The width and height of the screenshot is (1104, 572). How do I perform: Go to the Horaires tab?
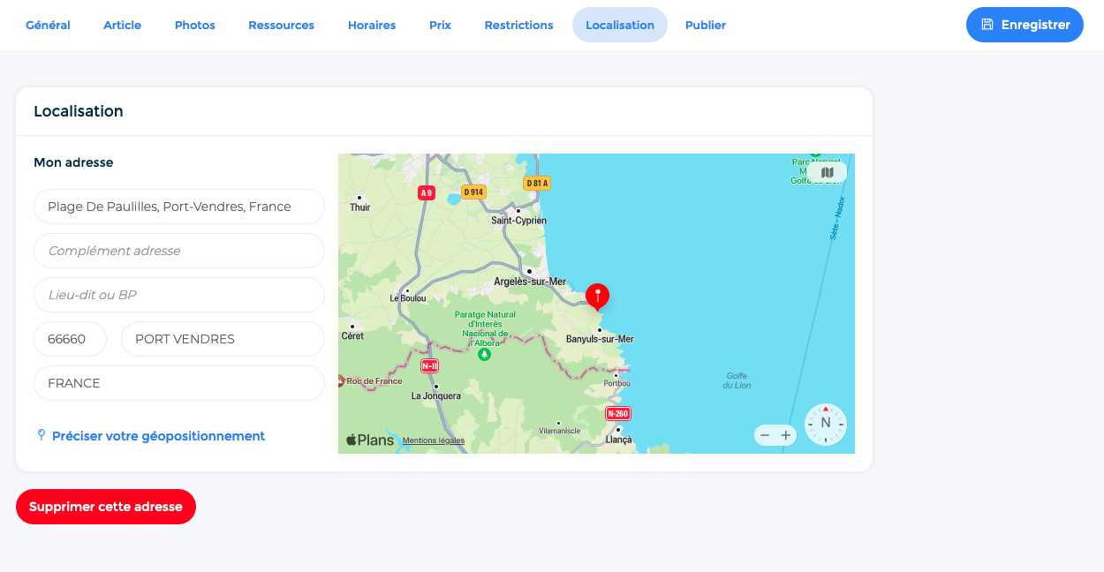(x=372, y=25)
